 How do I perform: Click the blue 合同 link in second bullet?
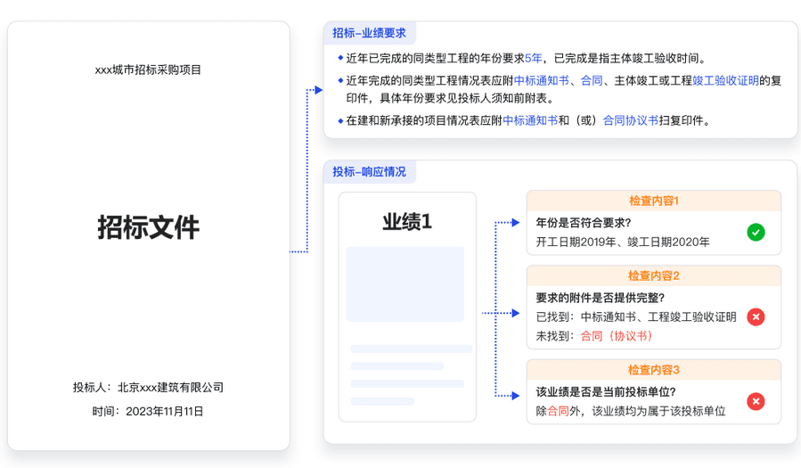tap(592, 81)
